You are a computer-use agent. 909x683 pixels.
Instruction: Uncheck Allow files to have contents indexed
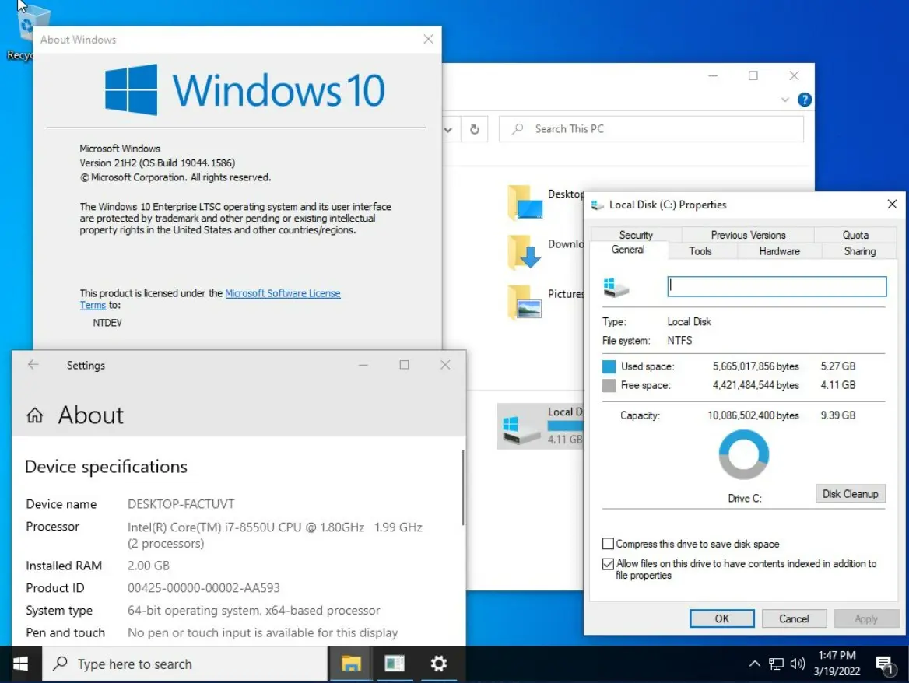pos(608,564)
